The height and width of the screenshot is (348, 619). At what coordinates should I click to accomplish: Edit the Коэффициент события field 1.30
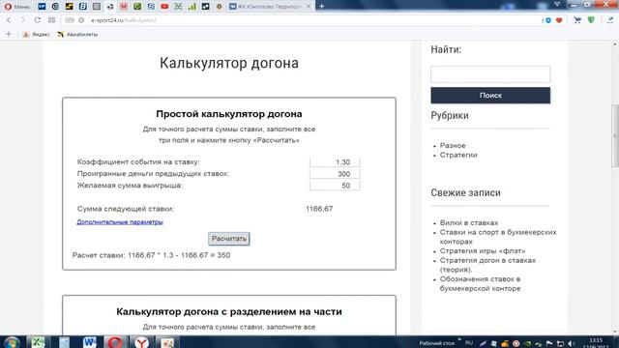pos(335,162)
